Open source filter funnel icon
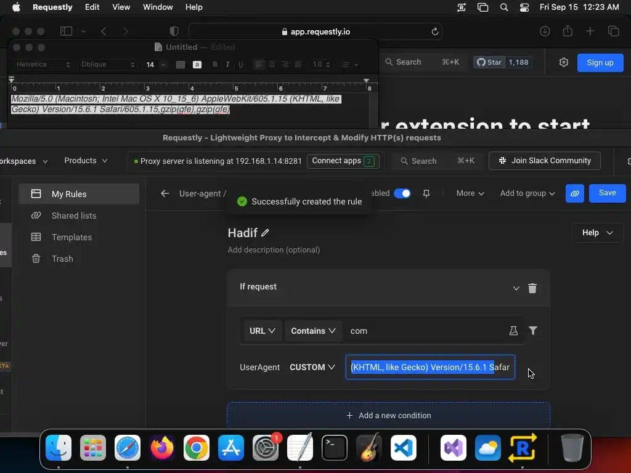The width and height of the screenshot is (631, 473). click(533, 331)
